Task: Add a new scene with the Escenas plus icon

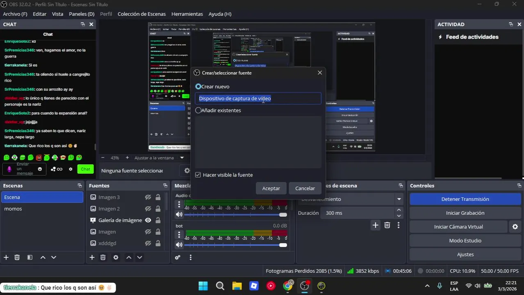Action: 6,257
